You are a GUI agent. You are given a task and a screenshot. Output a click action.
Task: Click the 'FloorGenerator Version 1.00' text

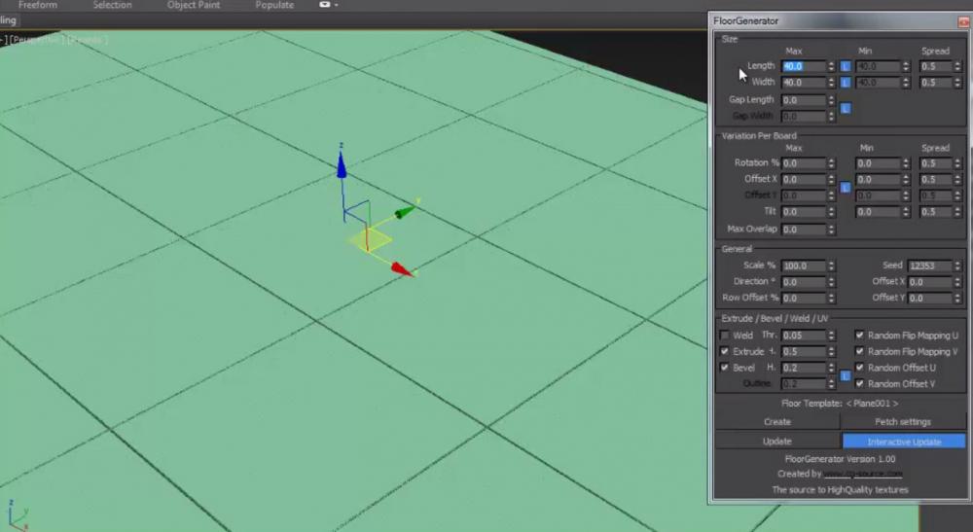click(x=841, y=459)
